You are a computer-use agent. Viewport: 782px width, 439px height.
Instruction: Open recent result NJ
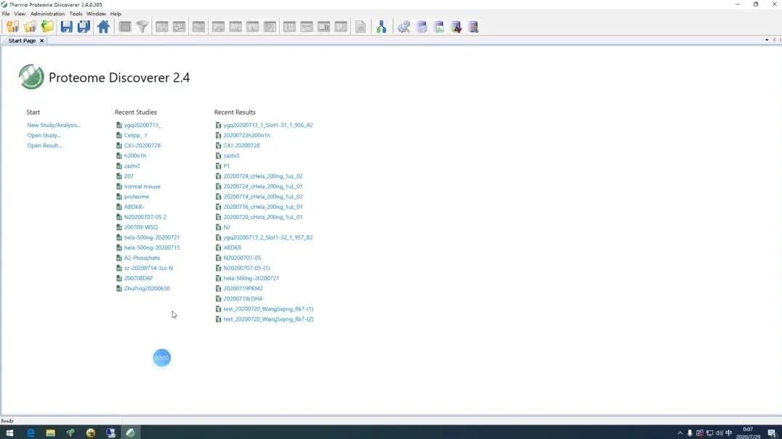227,227
